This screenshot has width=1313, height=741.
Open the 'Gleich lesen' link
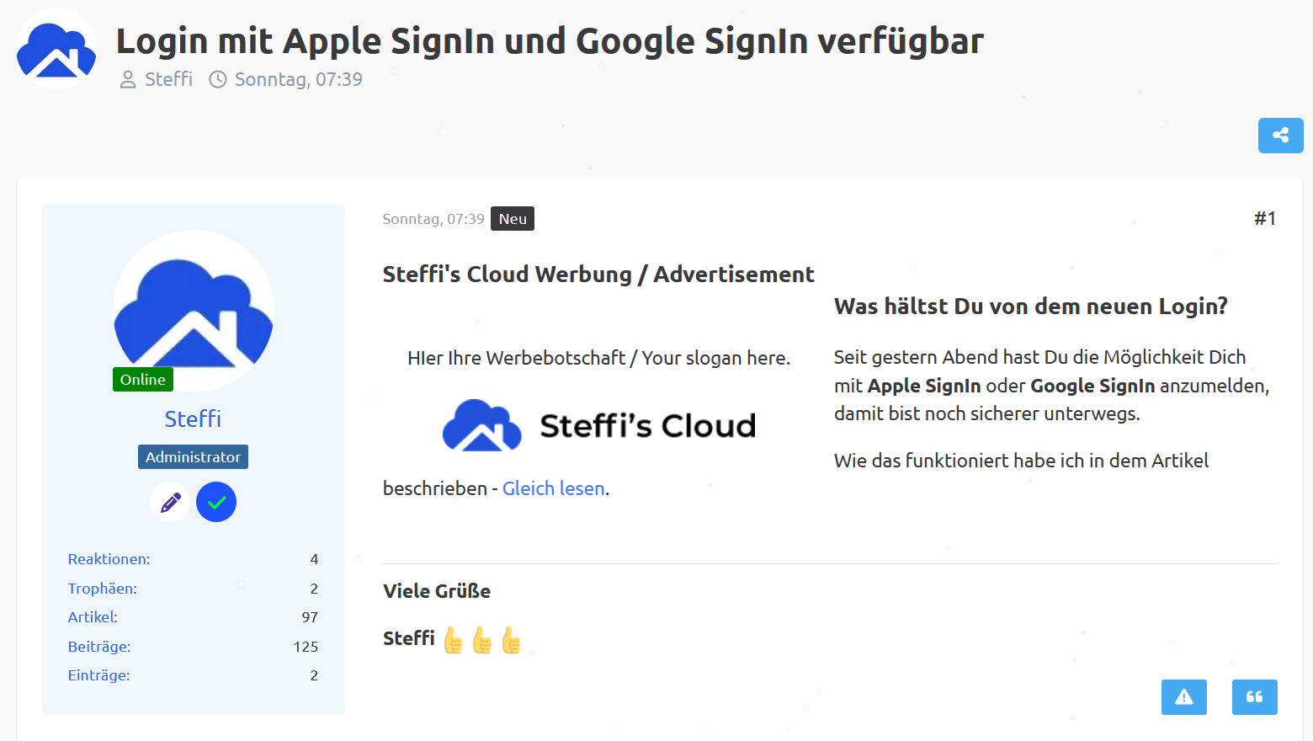(553, 488)
